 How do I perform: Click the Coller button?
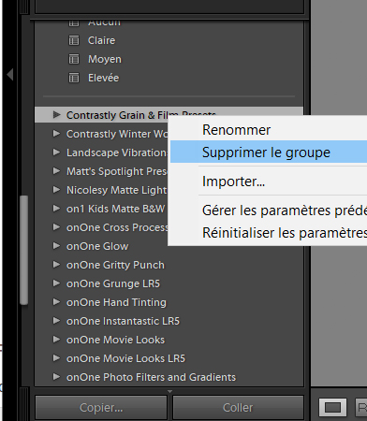pos(238,407)
